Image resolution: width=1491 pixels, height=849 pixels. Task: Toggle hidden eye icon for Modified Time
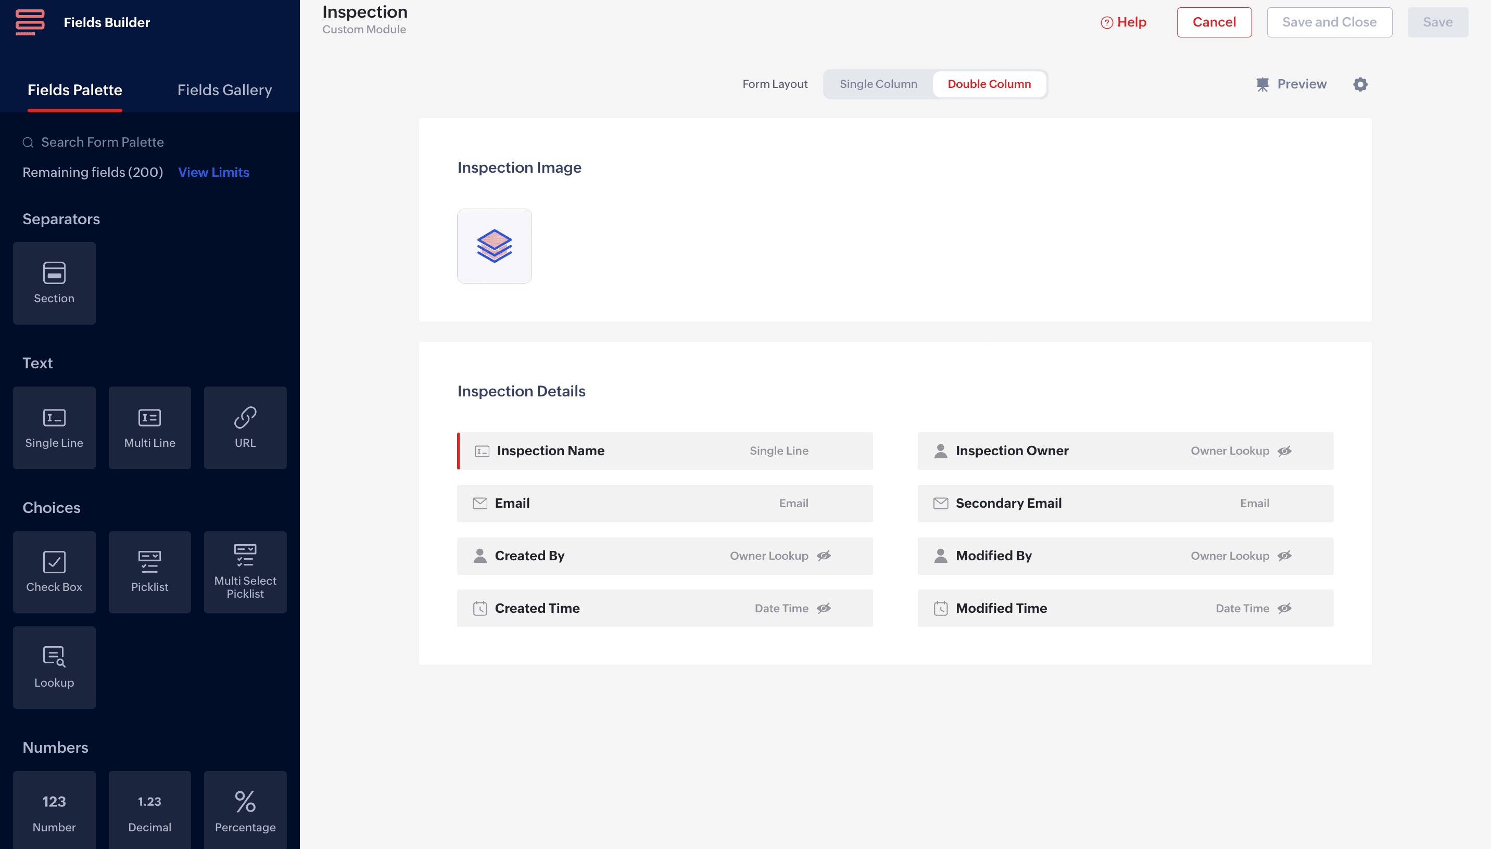pyautogui.click(x=1284, y=608)
